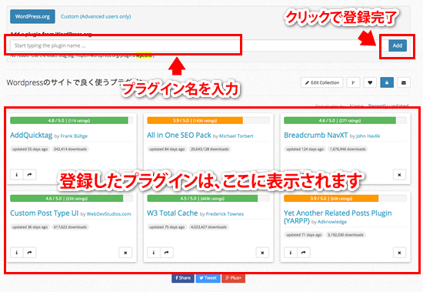Click the heart favorite icon
This screenshot has height=292, width=423.
370,82
